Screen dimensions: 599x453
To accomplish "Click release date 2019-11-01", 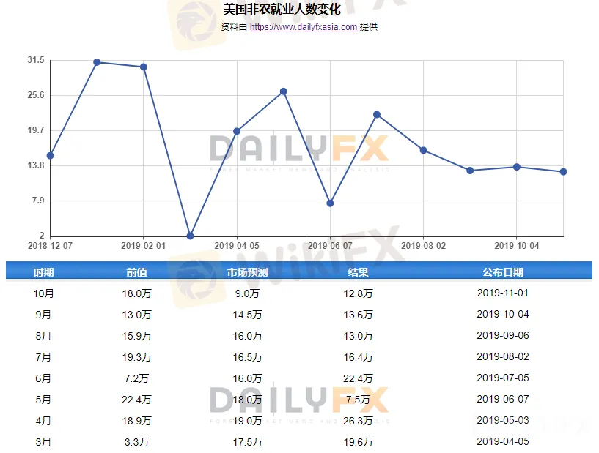I will [x=503, y=293].
